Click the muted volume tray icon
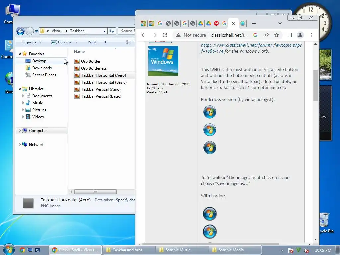The image size is (340, 255). [306, 250]
